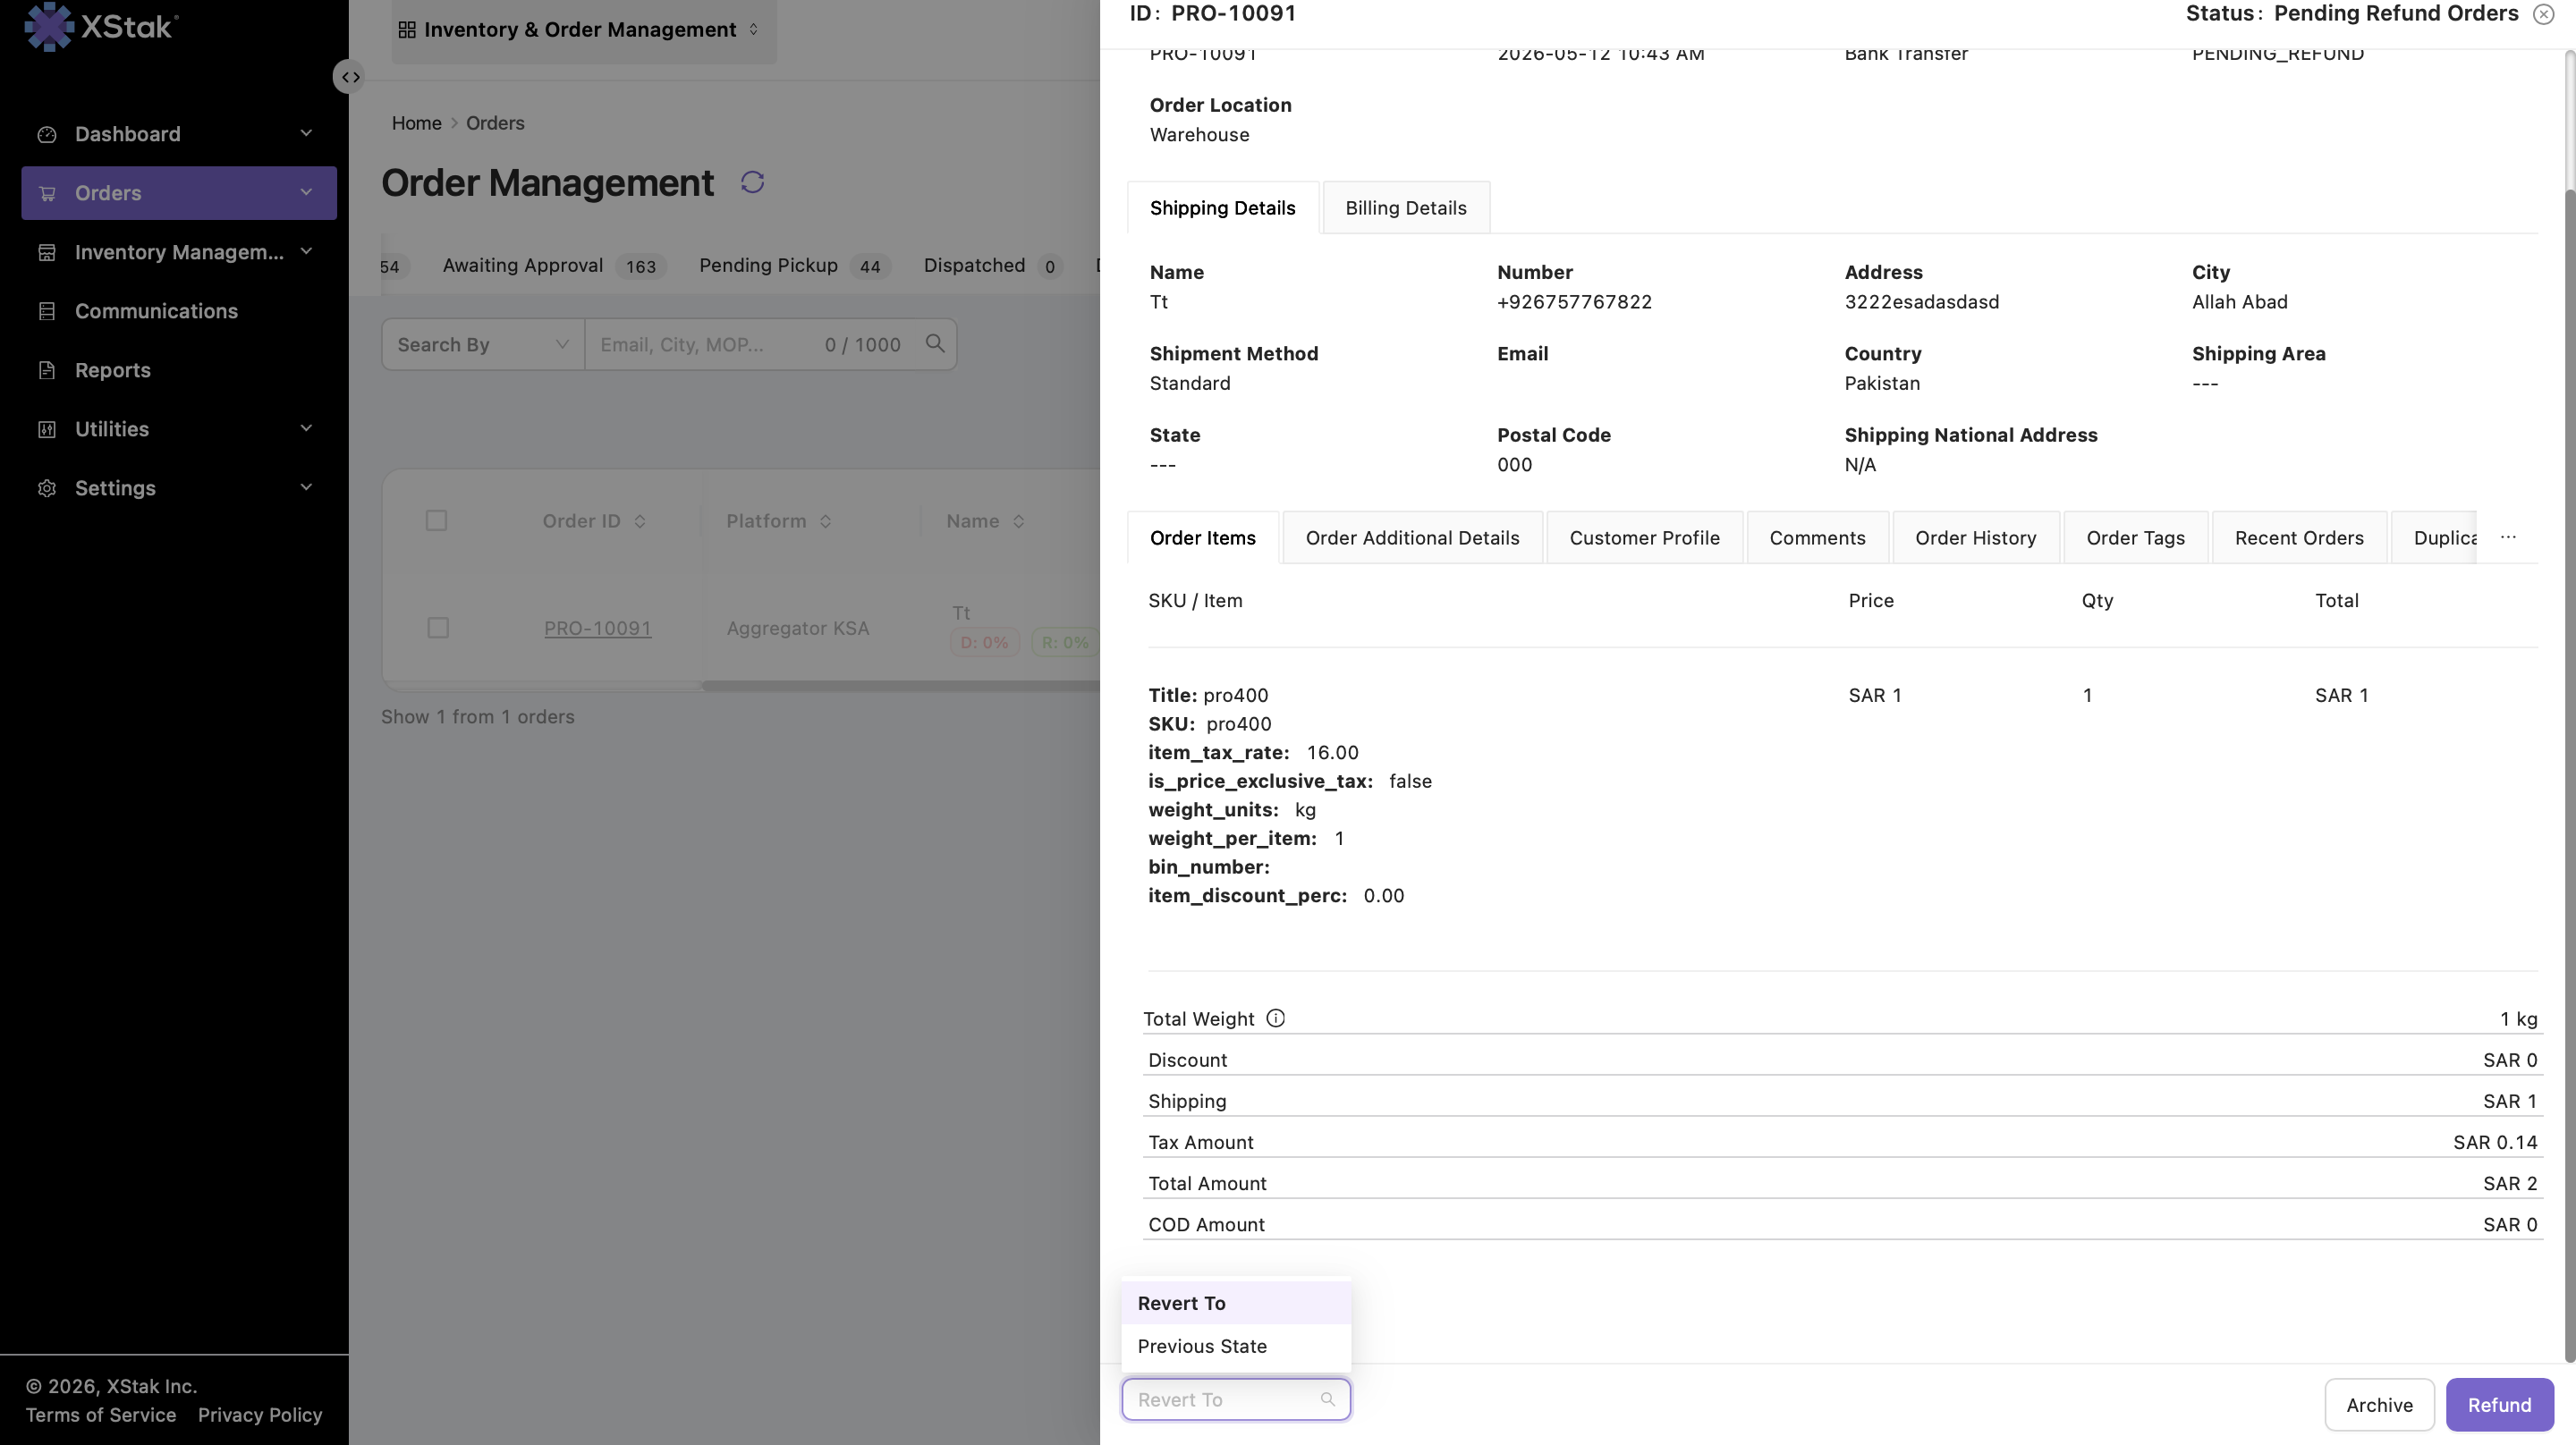The width and height of the screenshot is (2576, 1445).
Task: Open the Order History tab
Action: (x=1975, y=538)
